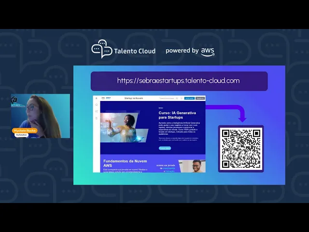309x232 pixels.
Task: Click the Ka Solution label under the name
Action: (21, 135)
